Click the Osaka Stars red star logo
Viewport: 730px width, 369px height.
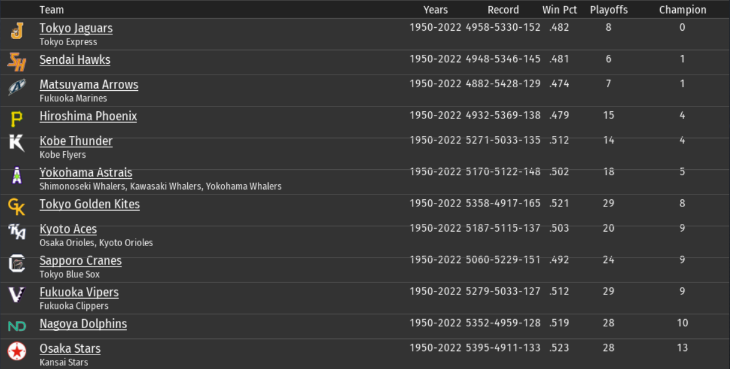pos(17,351)
